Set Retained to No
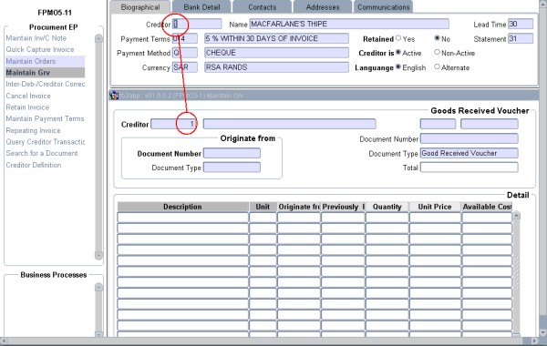This screenshot has height=346, width=547. pyautogui.click(x=437, y=38)
